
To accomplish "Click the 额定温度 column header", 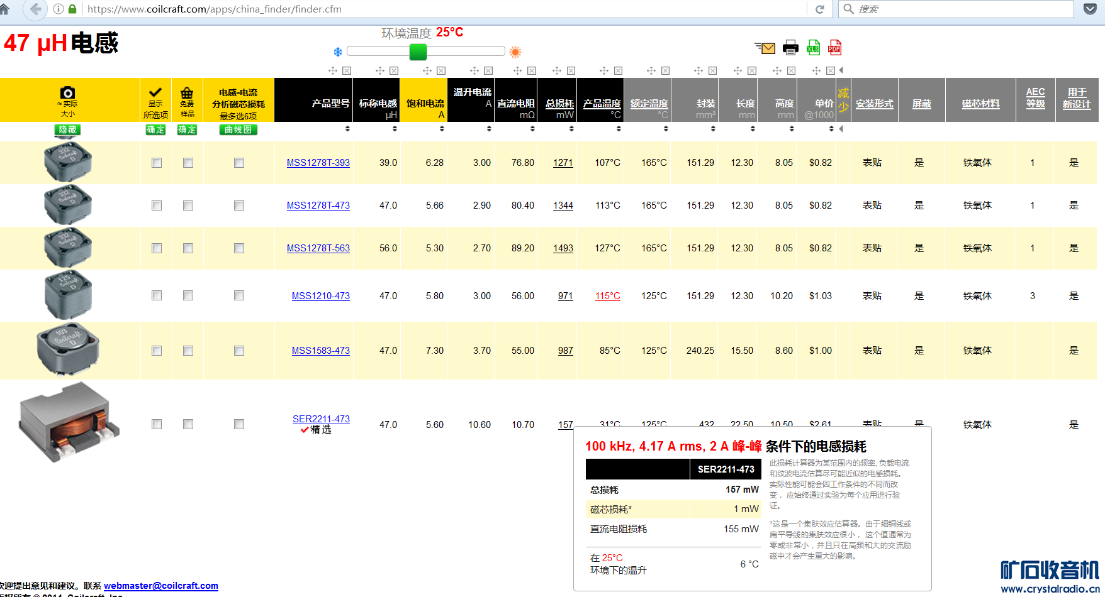I will [649, 104].
